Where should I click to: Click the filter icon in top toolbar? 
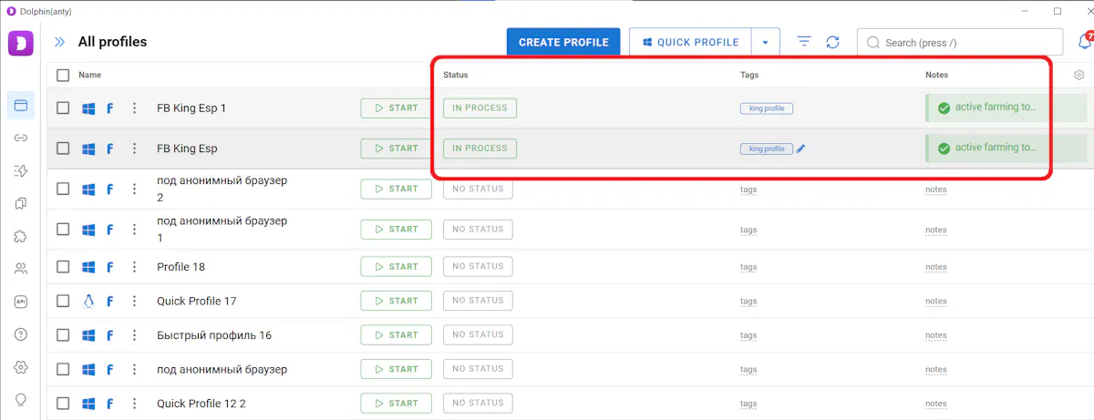pyautogui.click(x=804, y=42)
